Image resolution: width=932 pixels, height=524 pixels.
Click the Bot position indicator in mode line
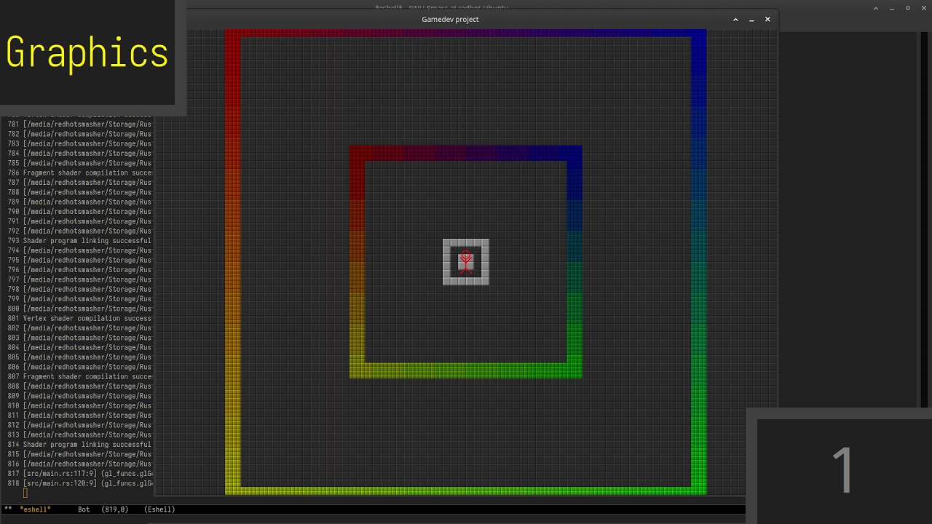[x=84, y=509]
